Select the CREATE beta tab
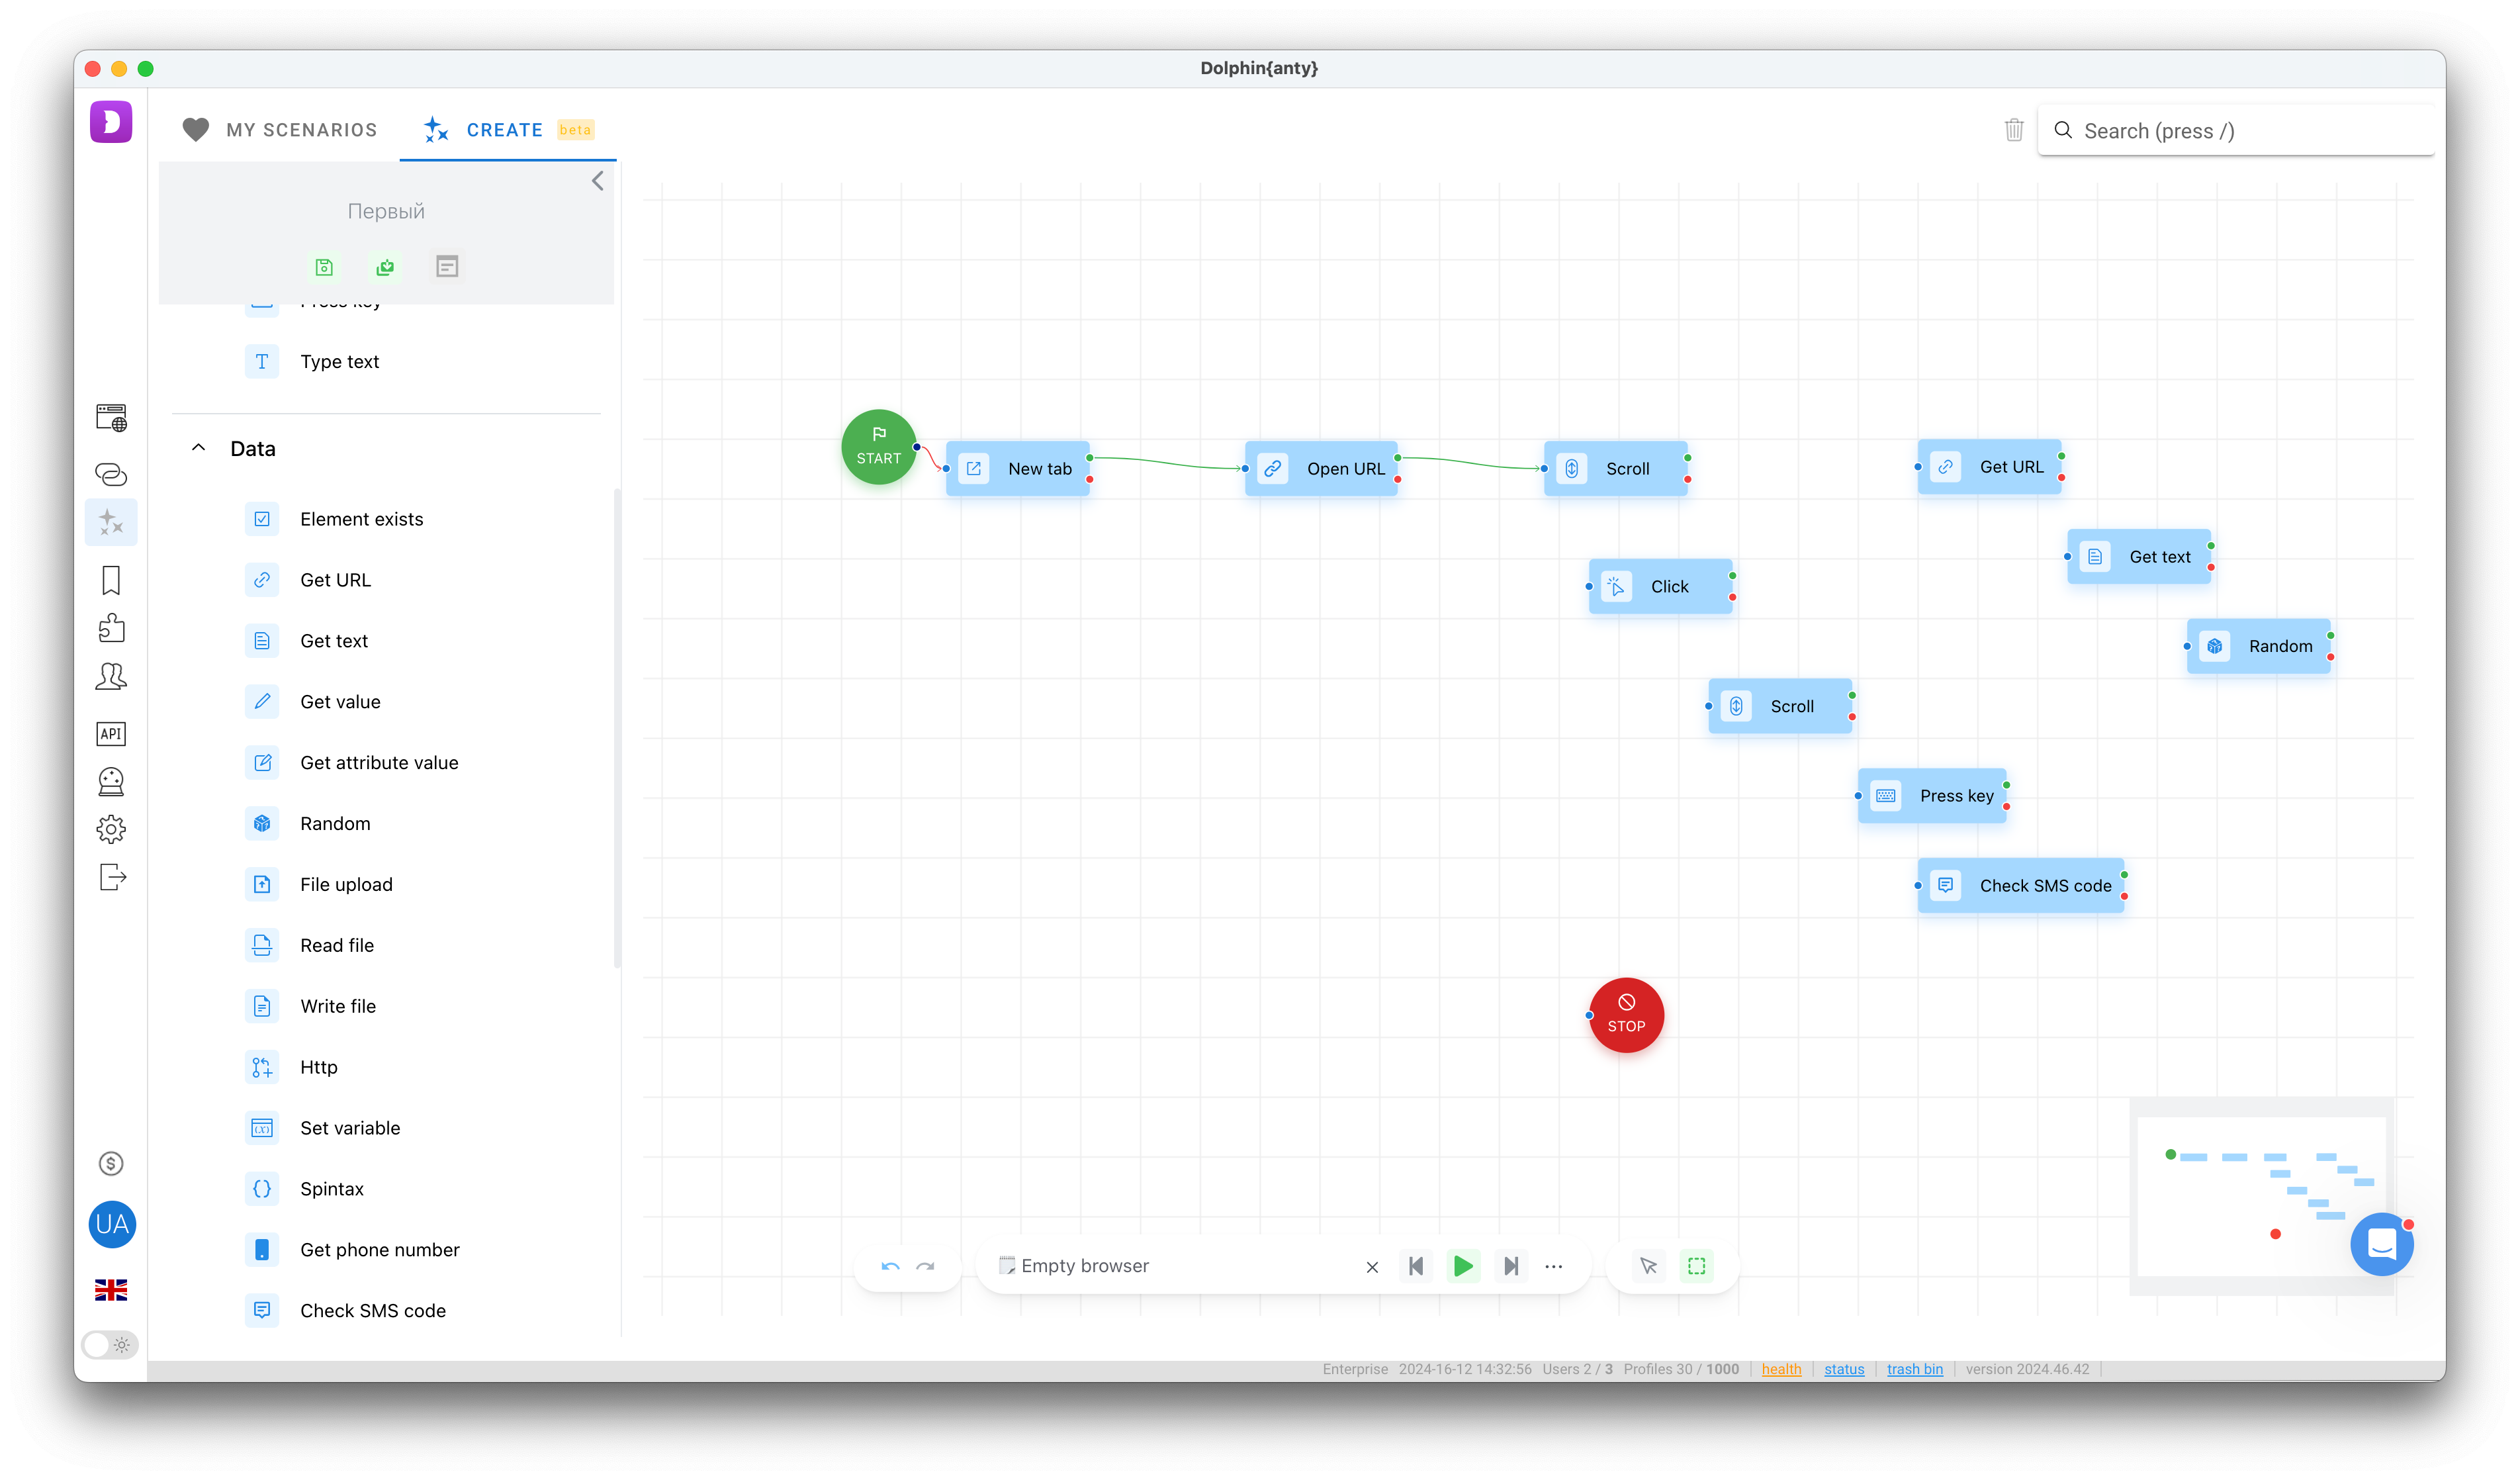The image size is (2520, 1480). pos(506,129)
